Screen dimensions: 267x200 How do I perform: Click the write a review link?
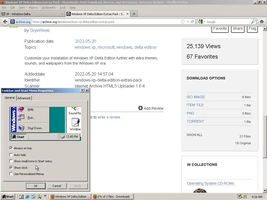tap(109, 117)
